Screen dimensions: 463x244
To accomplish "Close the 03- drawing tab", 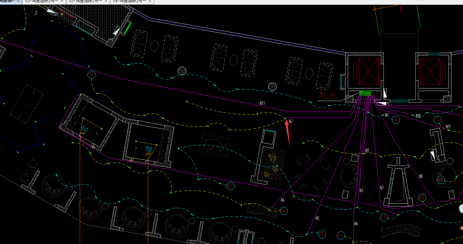I will 106,1.
